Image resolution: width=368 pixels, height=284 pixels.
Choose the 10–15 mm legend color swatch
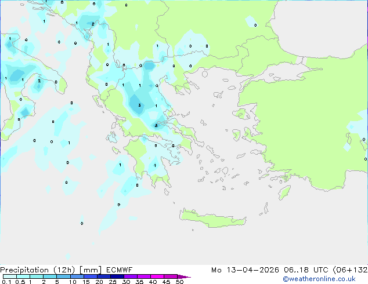click(x=77, y=276)
